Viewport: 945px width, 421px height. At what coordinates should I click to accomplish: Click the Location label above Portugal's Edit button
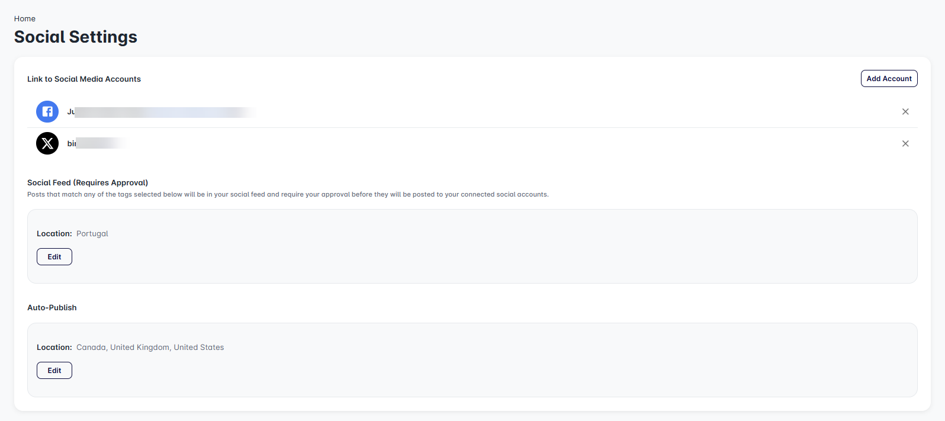(x=54, y=234)
